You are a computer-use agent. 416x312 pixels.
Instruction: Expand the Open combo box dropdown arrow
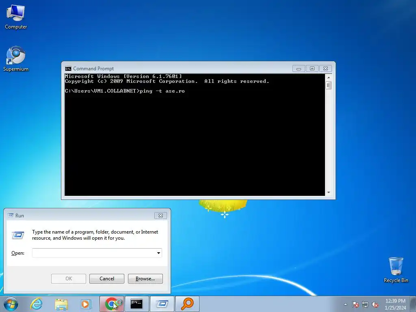click(158, 253)
